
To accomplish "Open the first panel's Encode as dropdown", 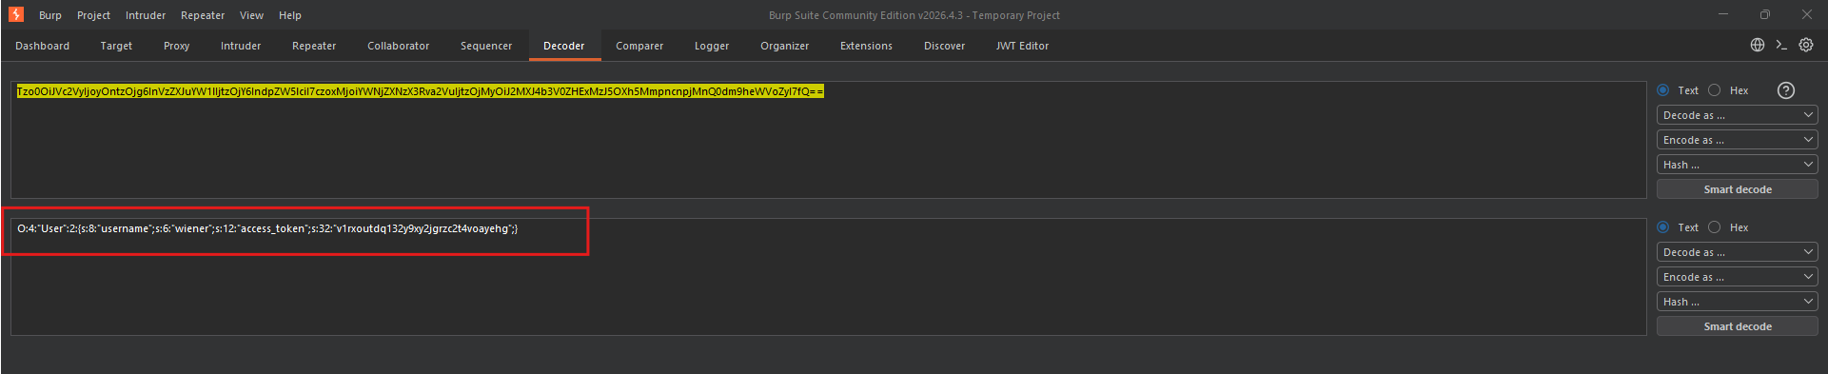I will point(1738,140).
